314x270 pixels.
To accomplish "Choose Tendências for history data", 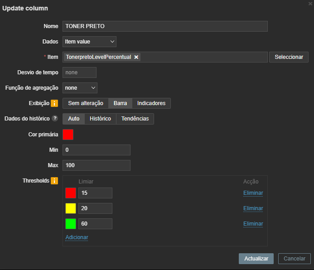I will coord(135,119).
